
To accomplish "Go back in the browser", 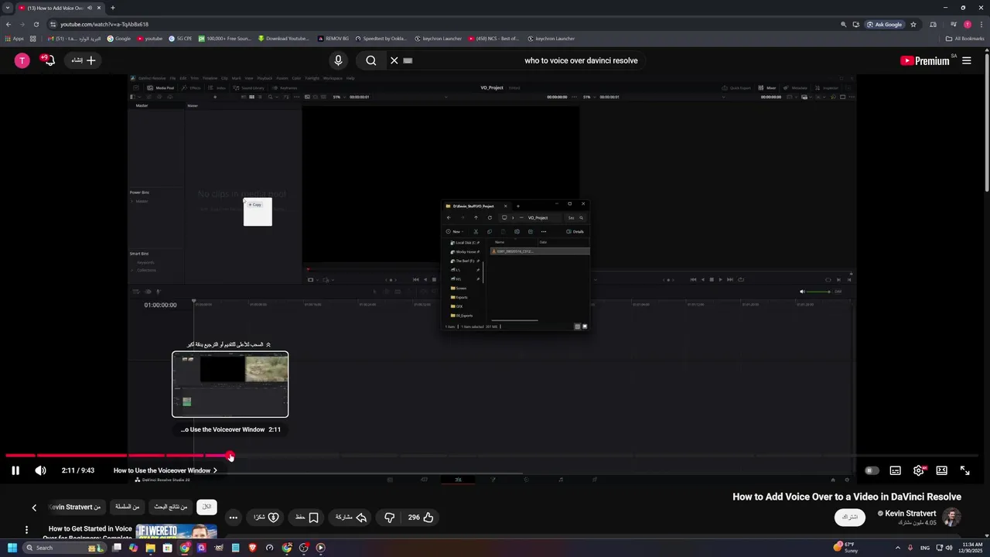I will 9,24.
